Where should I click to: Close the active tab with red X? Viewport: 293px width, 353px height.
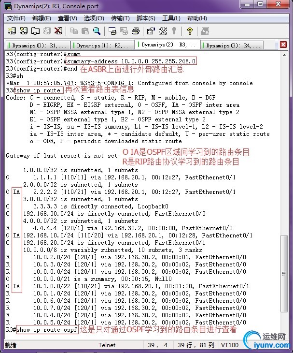[283, 44]
